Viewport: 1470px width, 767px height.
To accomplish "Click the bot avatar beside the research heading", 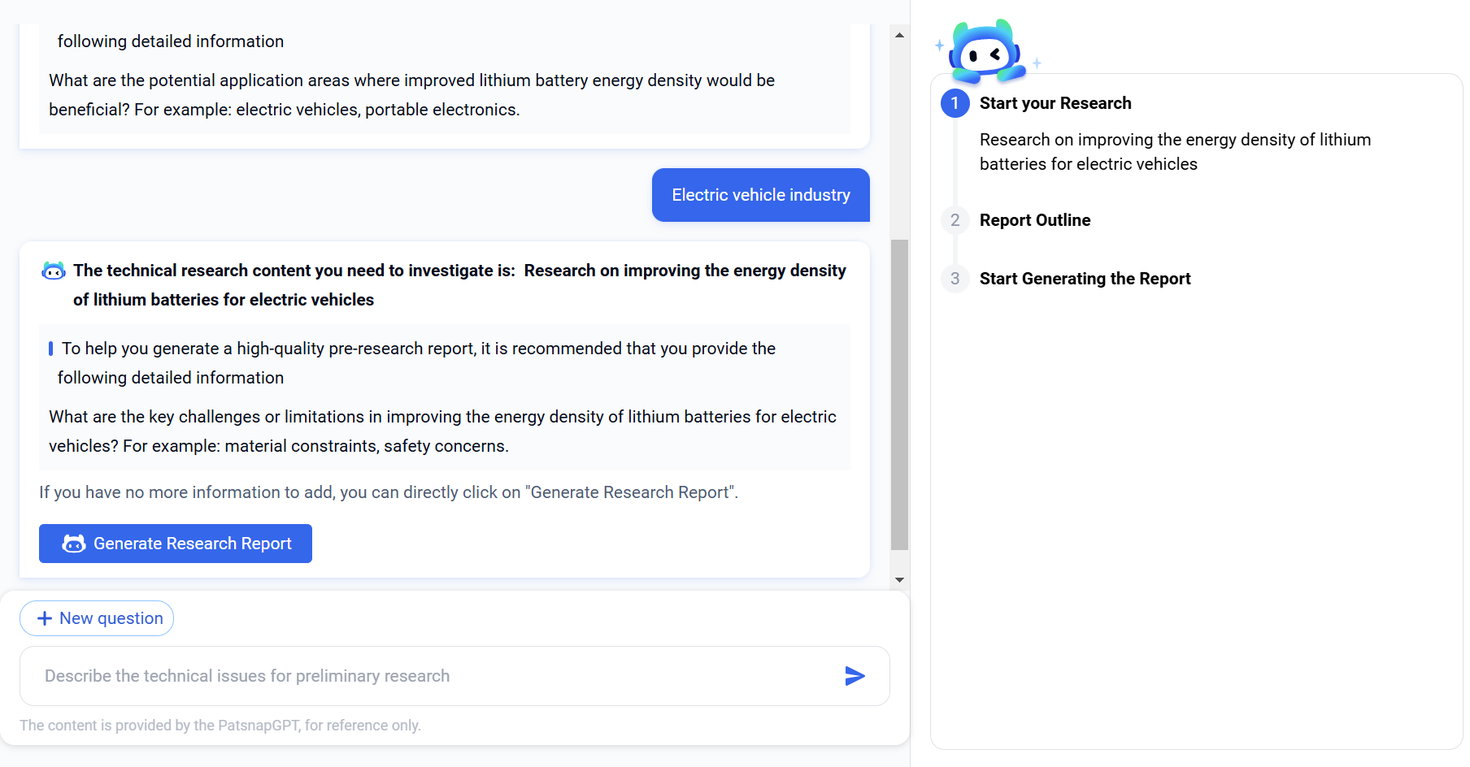I will [x=54, y=271].
